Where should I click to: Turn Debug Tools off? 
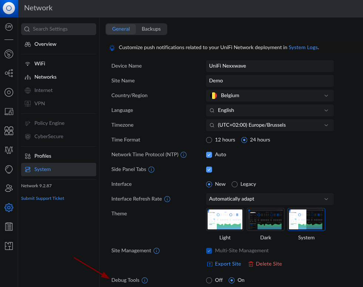[x=209, y=280]
